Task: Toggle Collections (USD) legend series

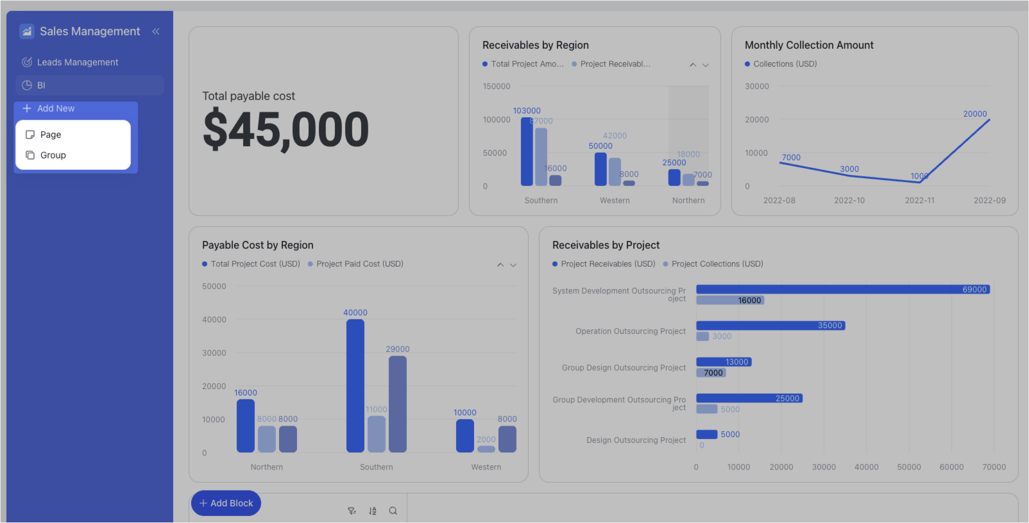Action: (x=781, y=64)
